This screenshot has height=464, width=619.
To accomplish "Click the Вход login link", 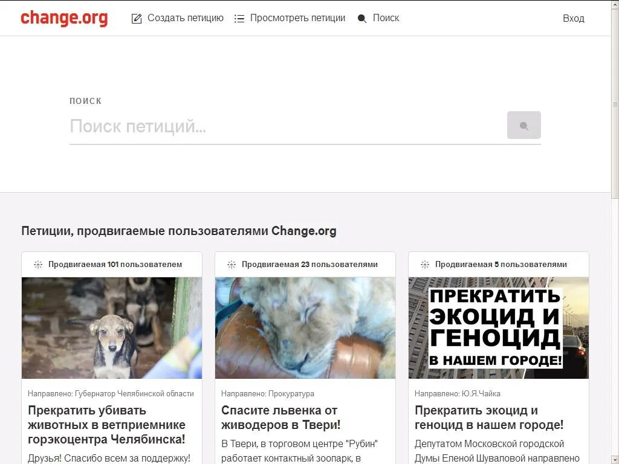I will (574, 19).
